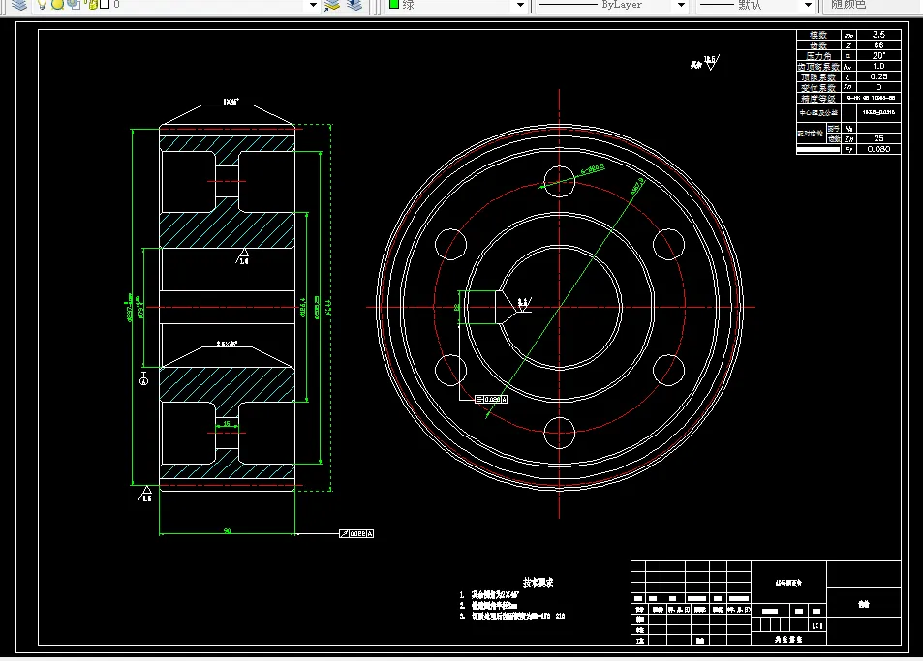The width and height of the screenshot is (923, 661).
Task: Select the web thickness dimension 15
Action: pos(227,424)
